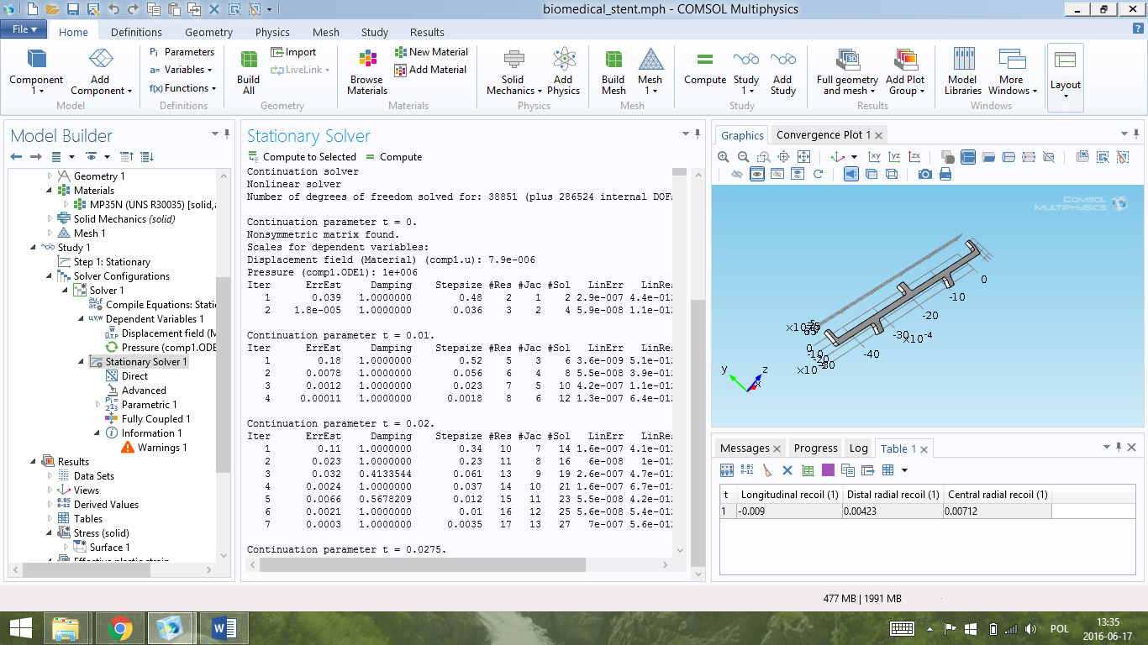Toggle View Hidden Only eye icon
Viewport: 1148px width, 645px height.
777,174
